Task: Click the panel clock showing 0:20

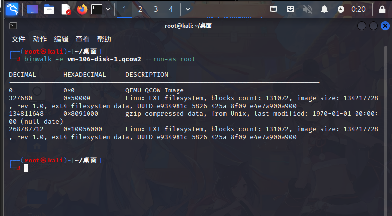Action: click(x=358, y=9)
